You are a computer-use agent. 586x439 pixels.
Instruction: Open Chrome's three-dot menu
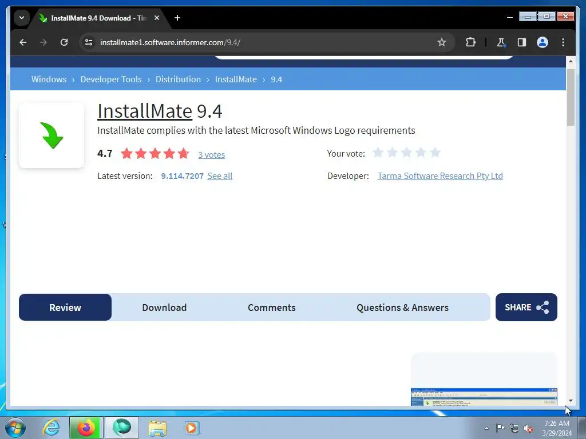click(x=563, y=42)
